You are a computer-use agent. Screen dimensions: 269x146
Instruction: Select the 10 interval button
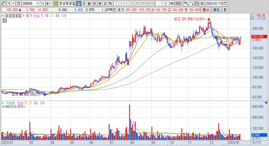132,4
